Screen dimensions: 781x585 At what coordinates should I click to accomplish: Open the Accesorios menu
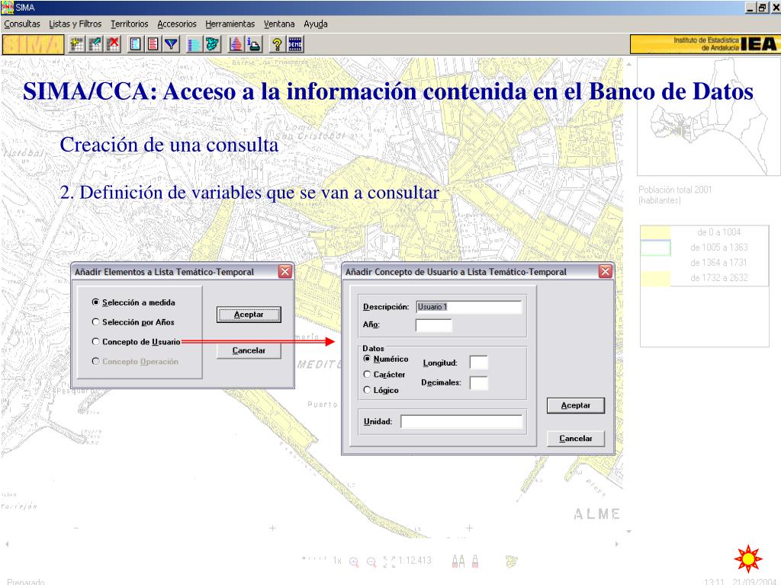[177, 24]
